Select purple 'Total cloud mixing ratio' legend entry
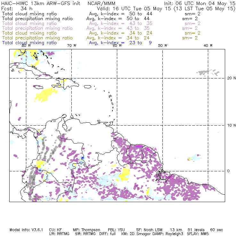The width and height of the screenshot is (237, 237). (x=29, y=23)
